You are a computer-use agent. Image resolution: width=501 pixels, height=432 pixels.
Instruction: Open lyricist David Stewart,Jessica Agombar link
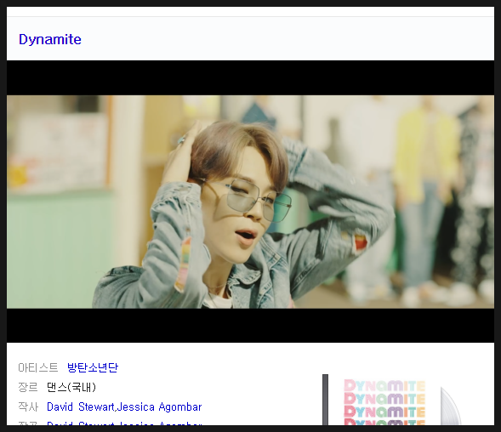(x=124, y=406)
